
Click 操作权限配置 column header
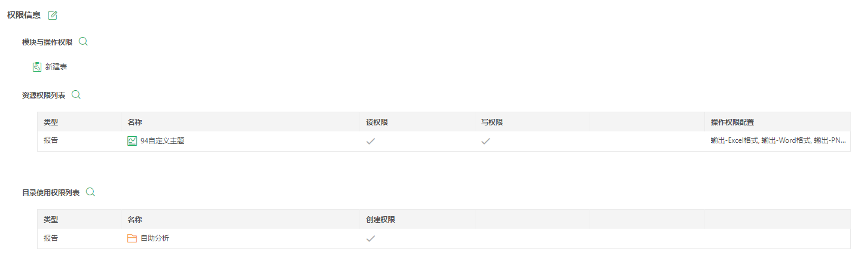point(732,122)
